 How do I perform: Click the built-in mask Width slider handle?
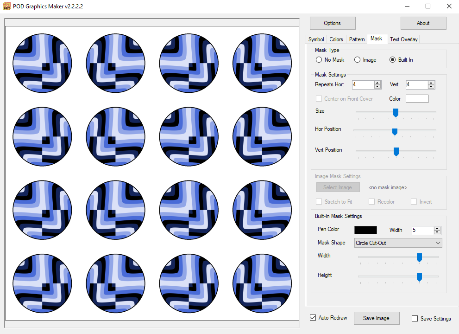pos(420,257)
